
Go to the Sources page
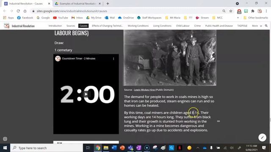(x=71, y=26)
